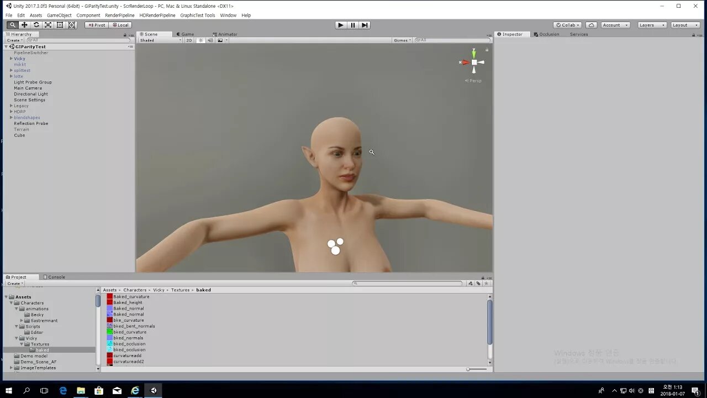The image size is (707, 398).
Task: Open the Account dropdown
Action: coord(615,25)
